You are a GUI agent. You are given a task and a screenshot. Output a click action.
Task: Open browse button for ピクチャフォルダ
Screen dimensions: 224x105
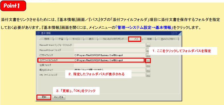tap(148, 55)
